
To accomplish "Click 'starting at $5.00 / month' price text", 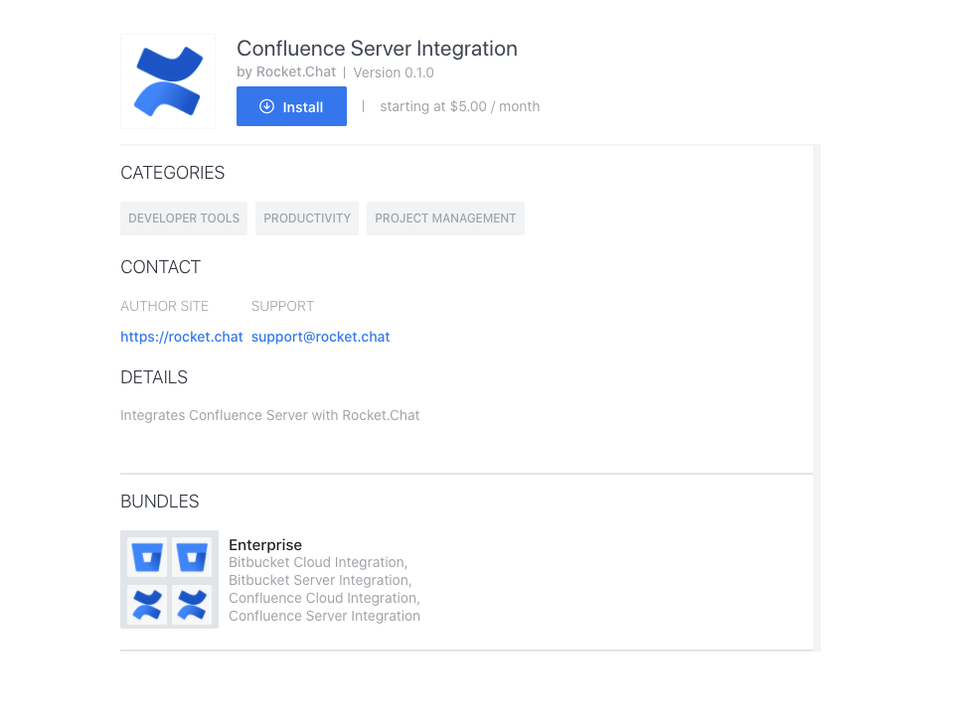I will (x=460, y=106).
